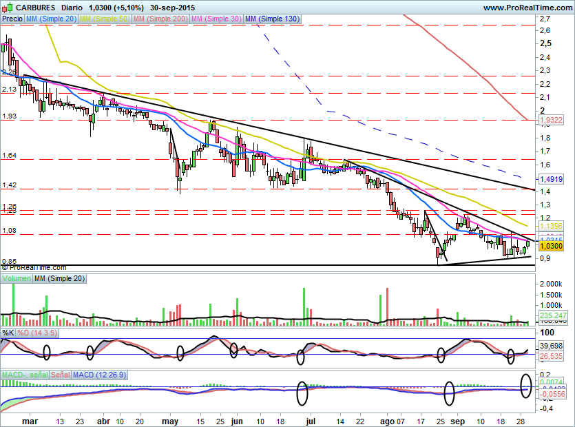Open the MM (Simple 200) red label
The height and width of the screenshot is (427, 575).
[x=160, y=19]
